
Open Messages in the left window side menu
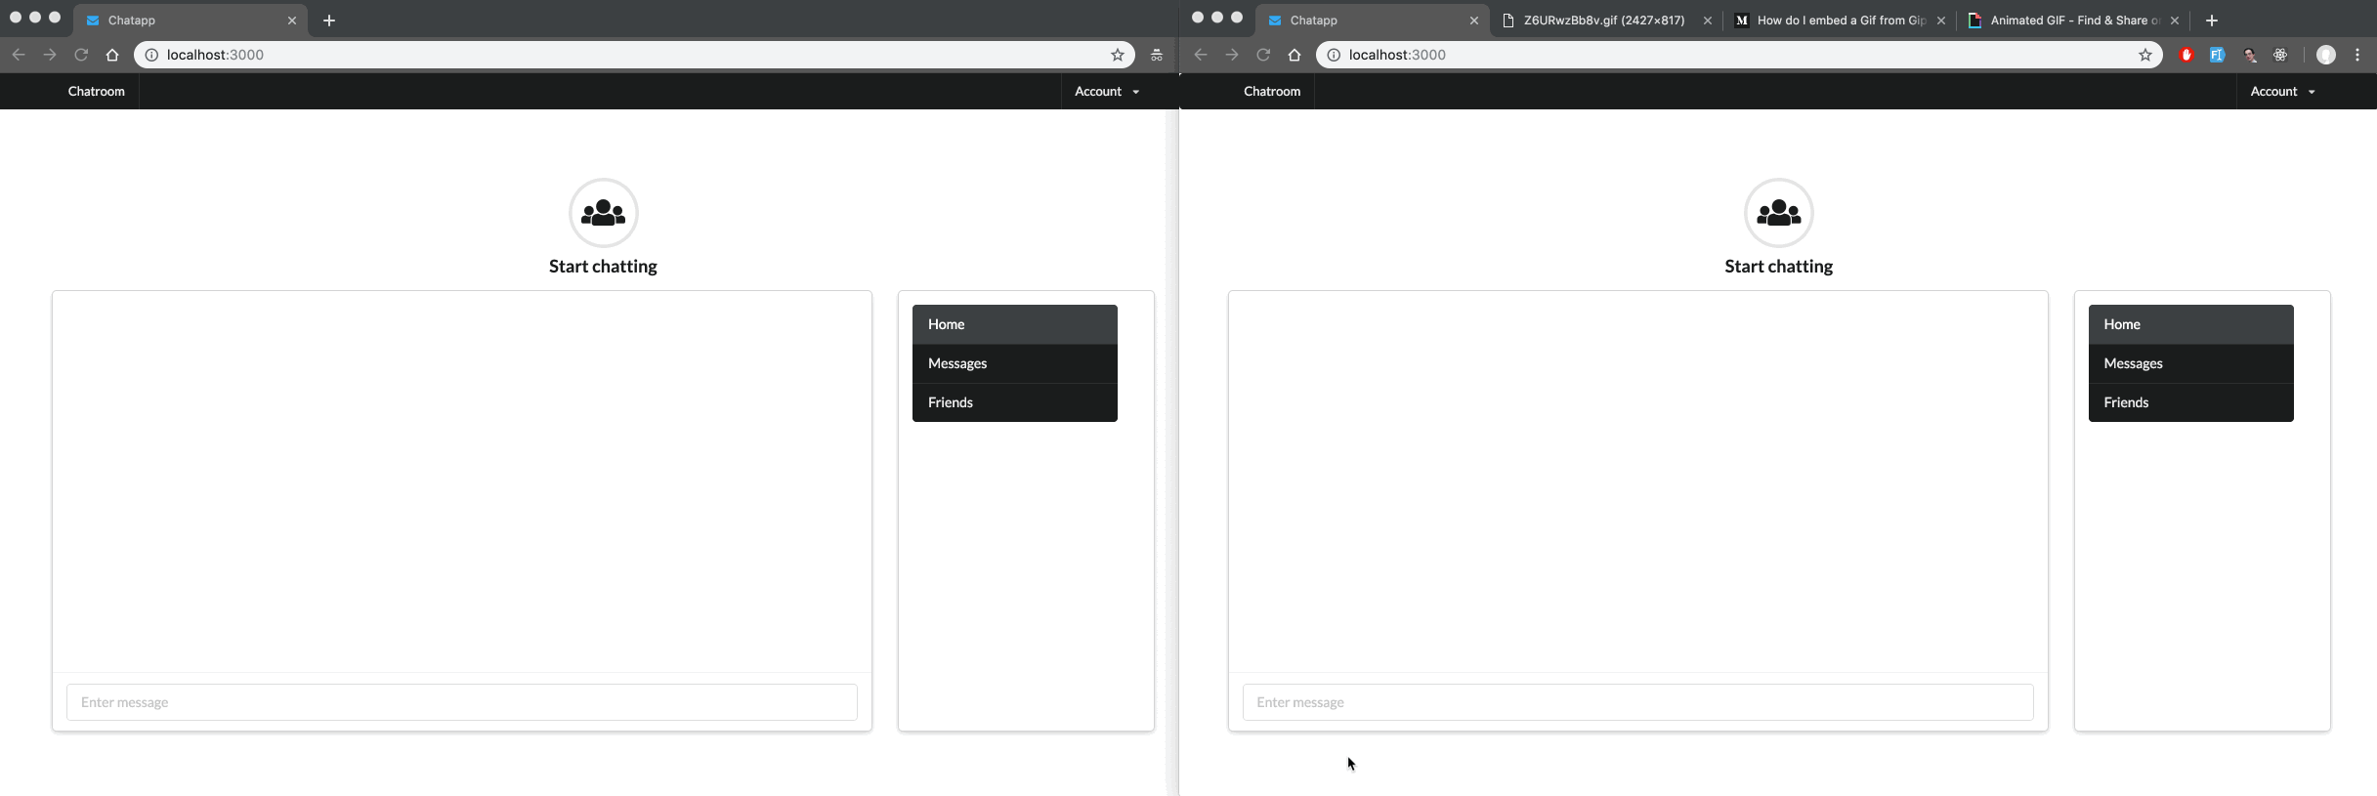(1015, 363)
